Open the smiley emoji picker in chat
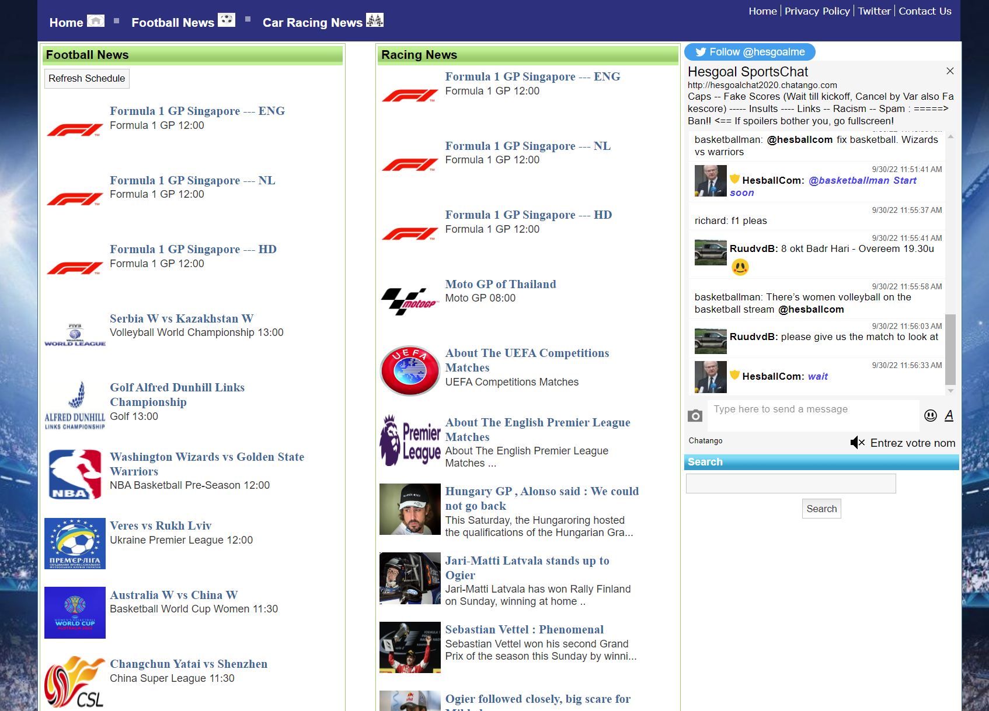Viewport: 989px width, 711px height. pyautogui.click(x=929, y=415)
